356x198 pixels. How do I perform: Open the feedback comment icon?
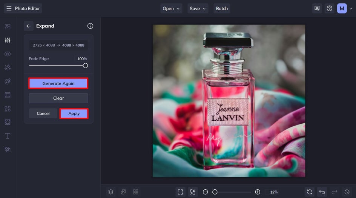(x=317, y=8)
